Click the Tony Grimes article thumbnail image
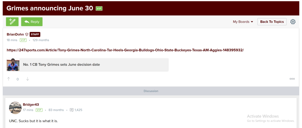The image size is (302, 128). coord(13,65)
